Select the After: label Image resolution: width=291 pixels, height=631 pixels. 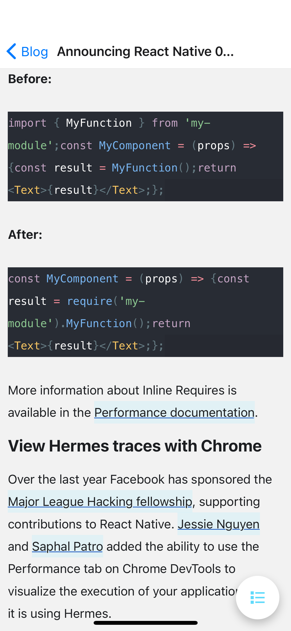pyautogui.click(x=25, y=234)
